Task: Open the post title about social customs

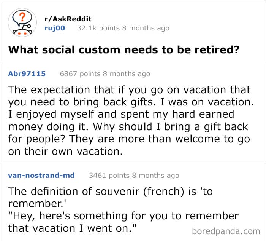Action: (x=124, y=50)
